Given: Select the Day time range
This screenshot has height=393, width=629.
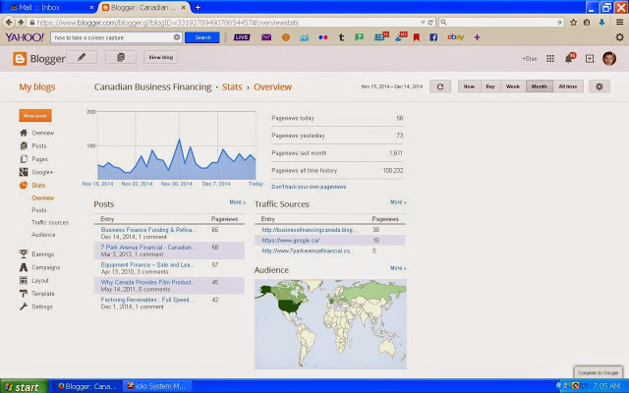Looking at the screenshot, I should click(490, 86).
